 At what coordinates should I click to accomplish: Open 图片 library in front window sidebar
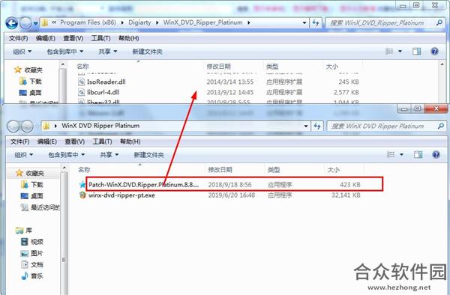click(31, 253)
